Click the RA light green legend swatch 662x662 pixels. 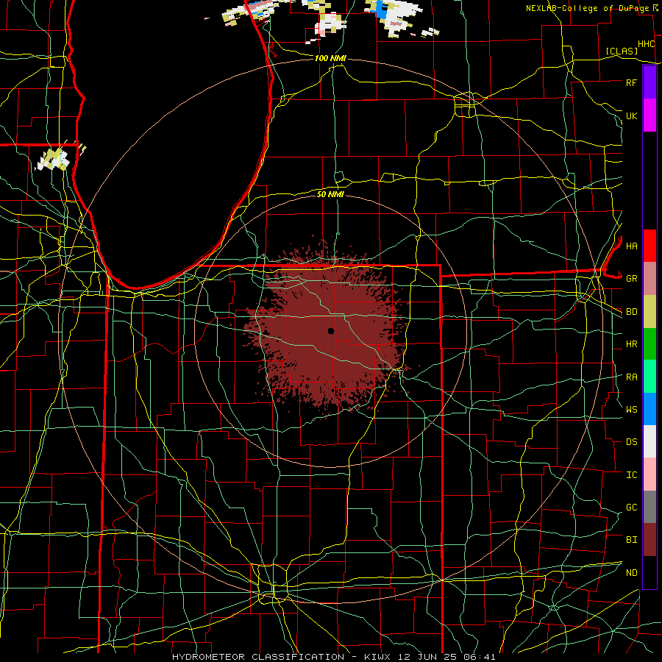[x=649, y=376]
